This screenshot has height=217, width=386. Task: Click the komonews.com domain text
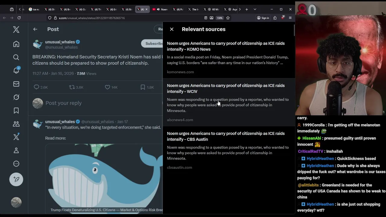[x=180, y=72]
